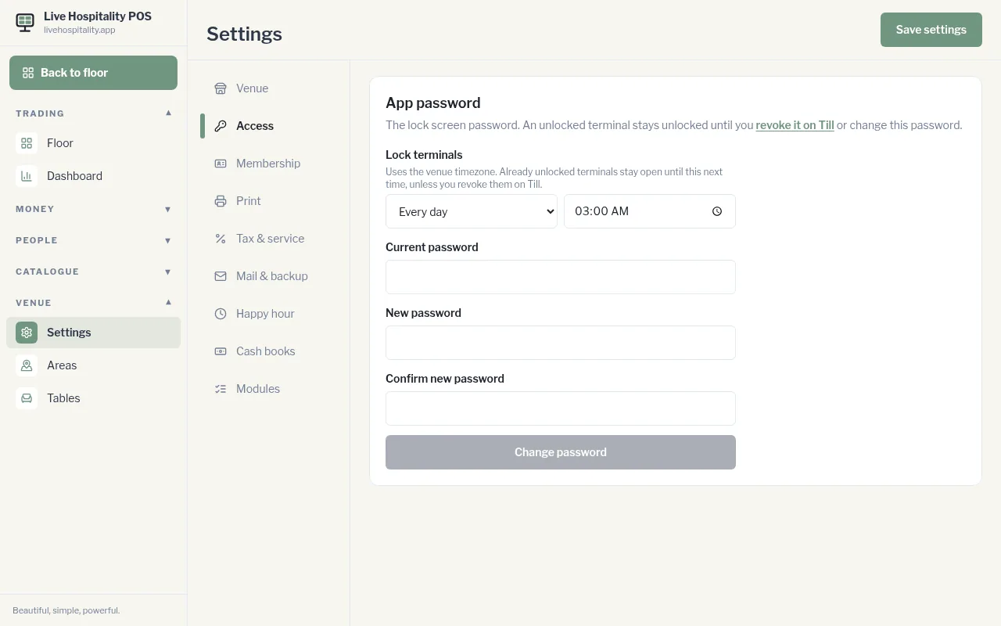
Task: Click the Confirm new password field
Action: click(x=561, y=408)
